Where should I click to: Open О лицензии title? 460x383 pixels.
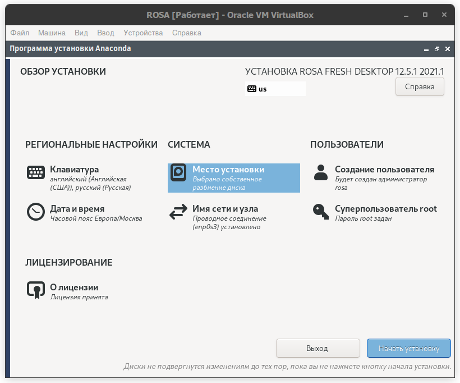pyautogui.click(x=74, y=288)
